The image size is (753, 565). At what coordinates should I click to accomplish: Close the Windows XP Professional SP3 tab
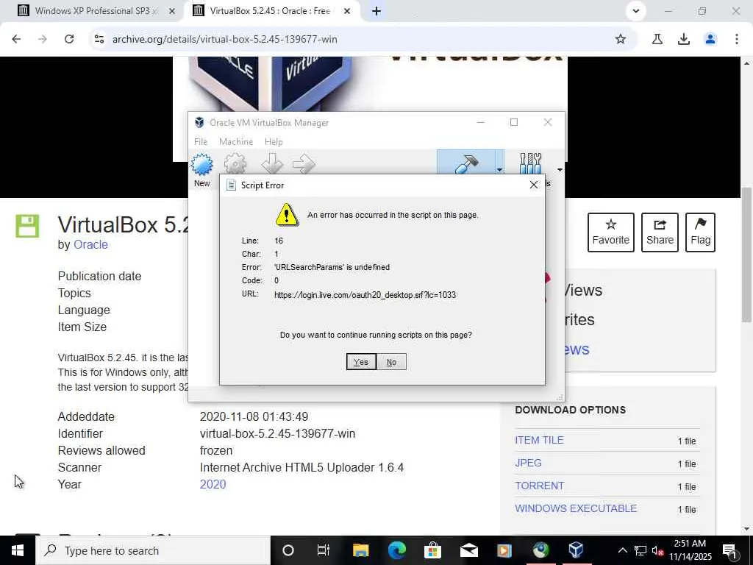172,11
